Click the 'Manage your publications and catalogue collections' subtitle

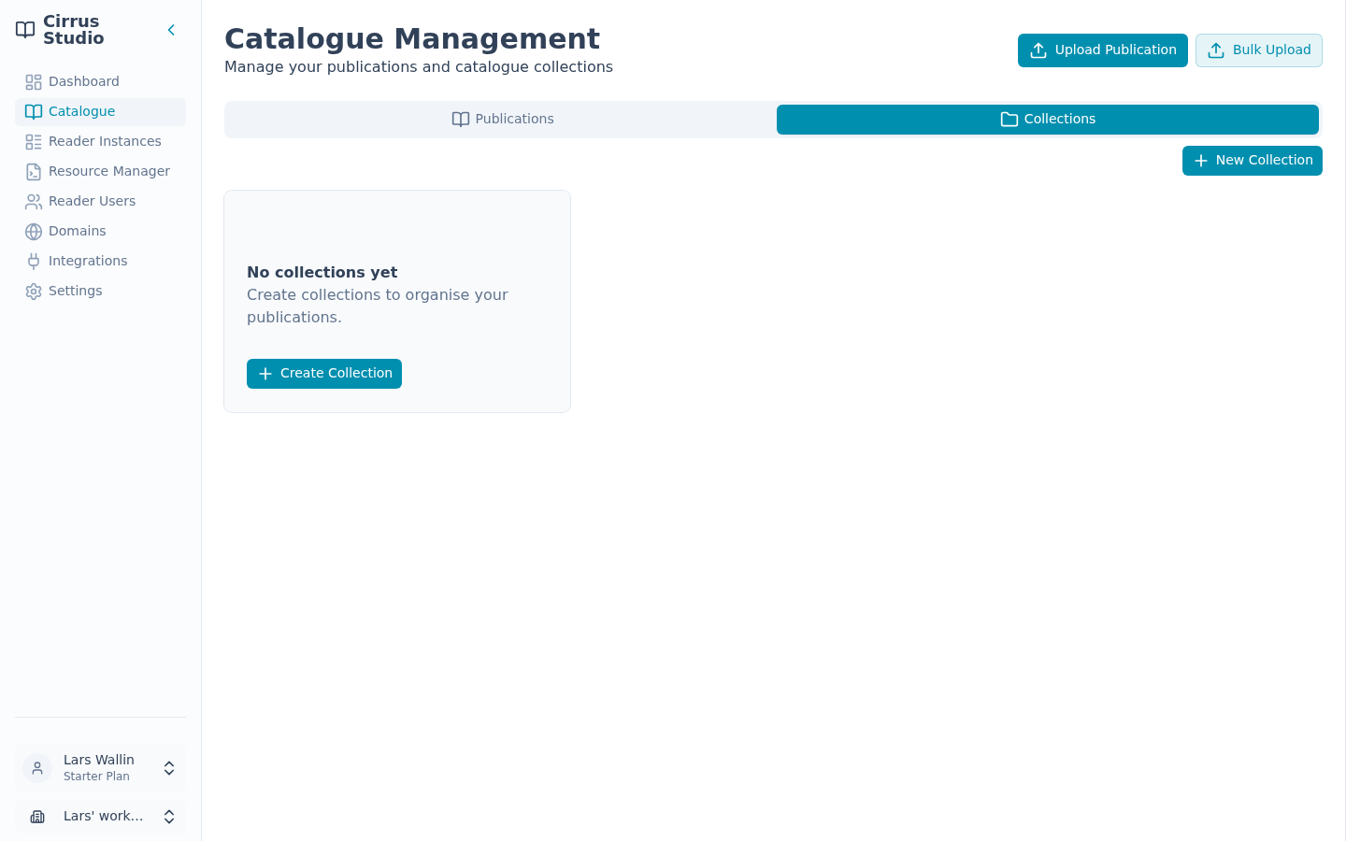click(419, 67)
